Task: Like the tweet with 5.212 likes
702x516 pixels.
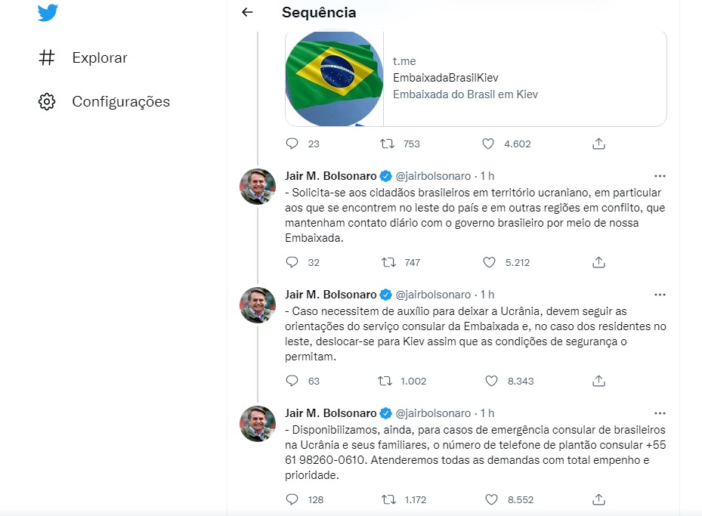Action: (x=488, y=262)
